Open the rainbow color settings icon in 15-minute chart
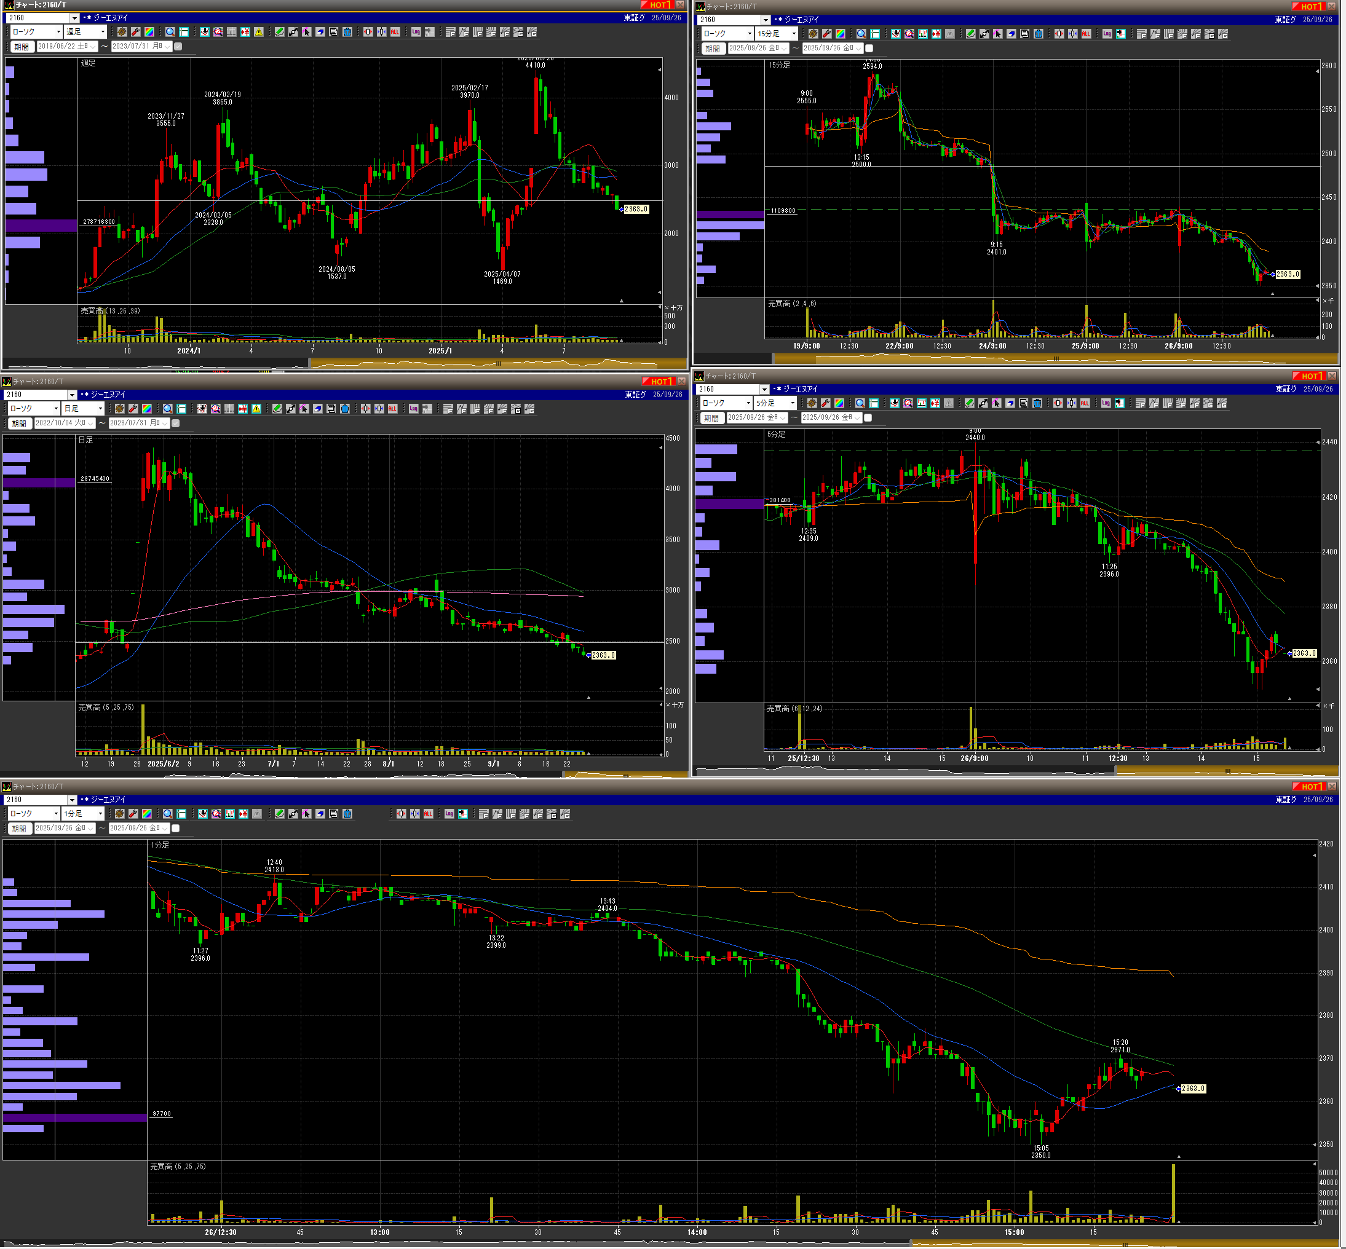 [841, 34]
